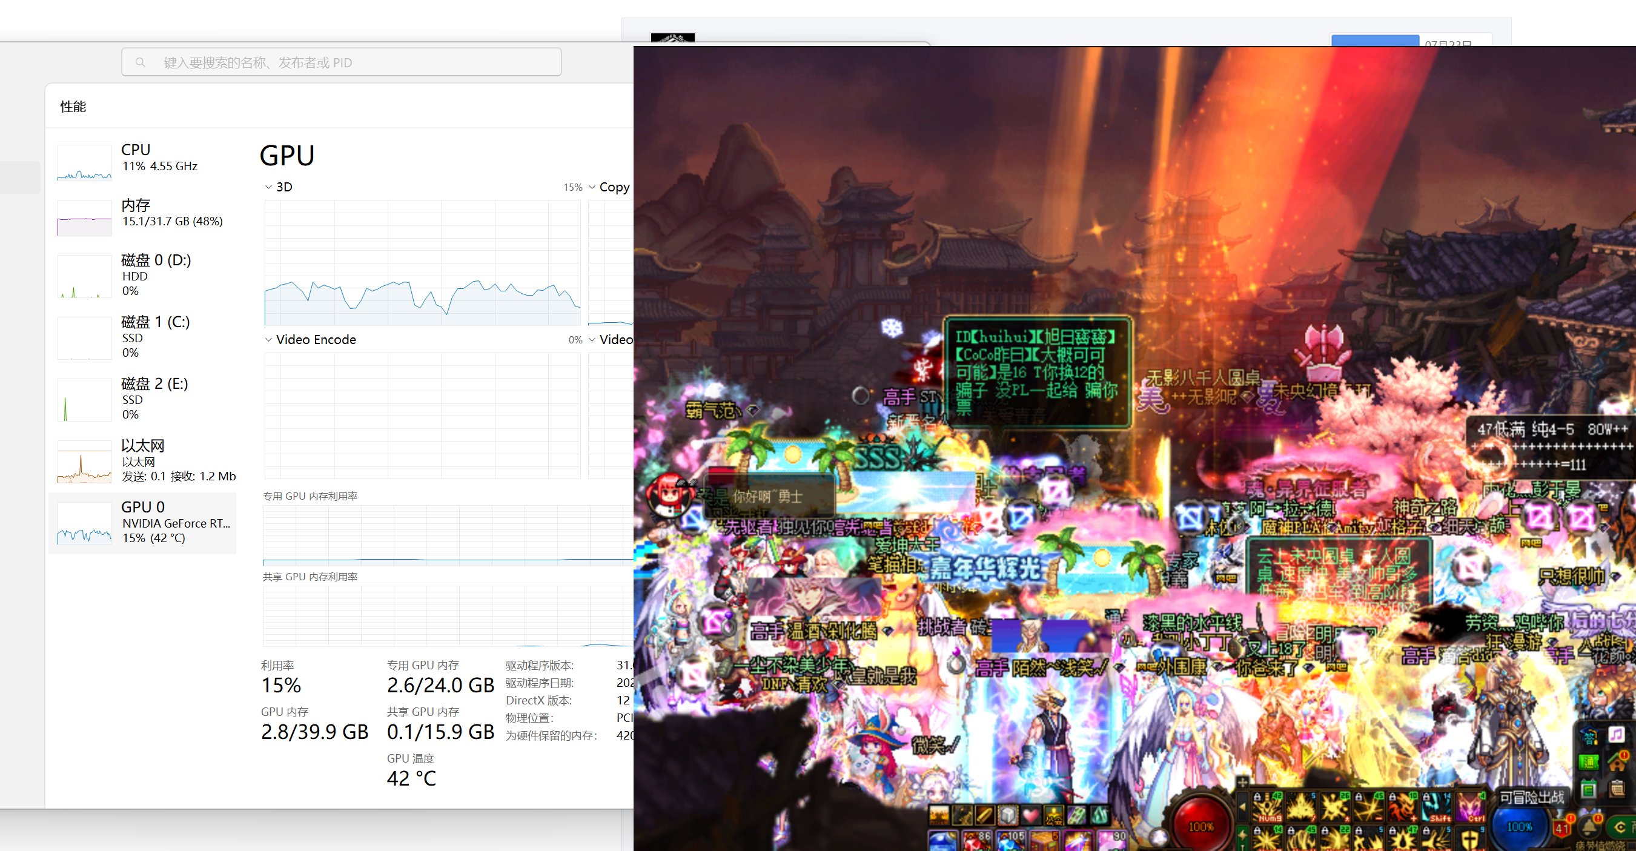
Task: Click the 共享 GPU 内存利用率 graph
Action: [448, 616]
